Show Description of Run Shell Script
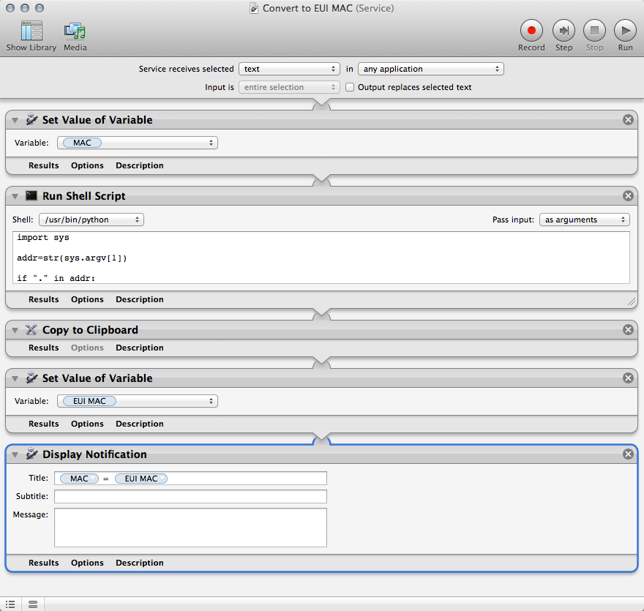 140,299
